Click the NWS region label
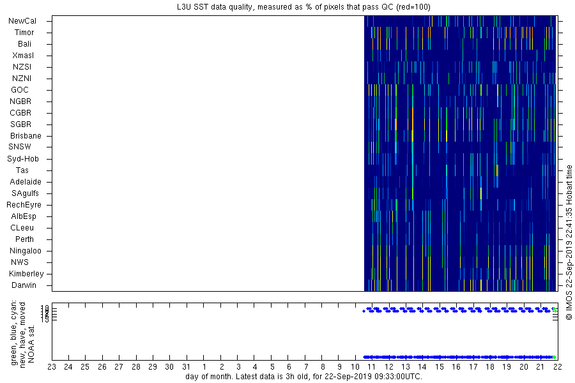This screenshot has width=575, height=383. click(x=20, y=262)
